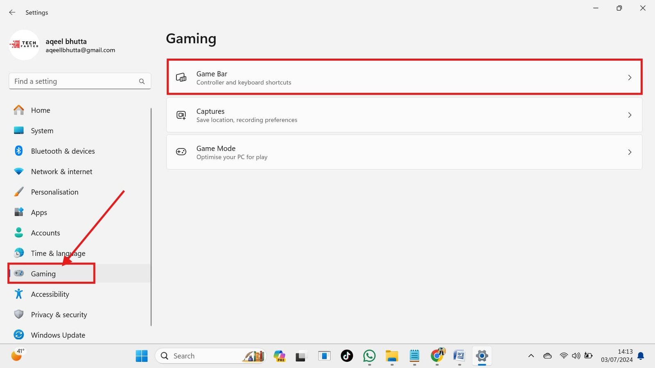Image resolution: width=655 pixels, height=368 pixels.
Task: Open WhatsApp from the taskbar
Action: 369,356
